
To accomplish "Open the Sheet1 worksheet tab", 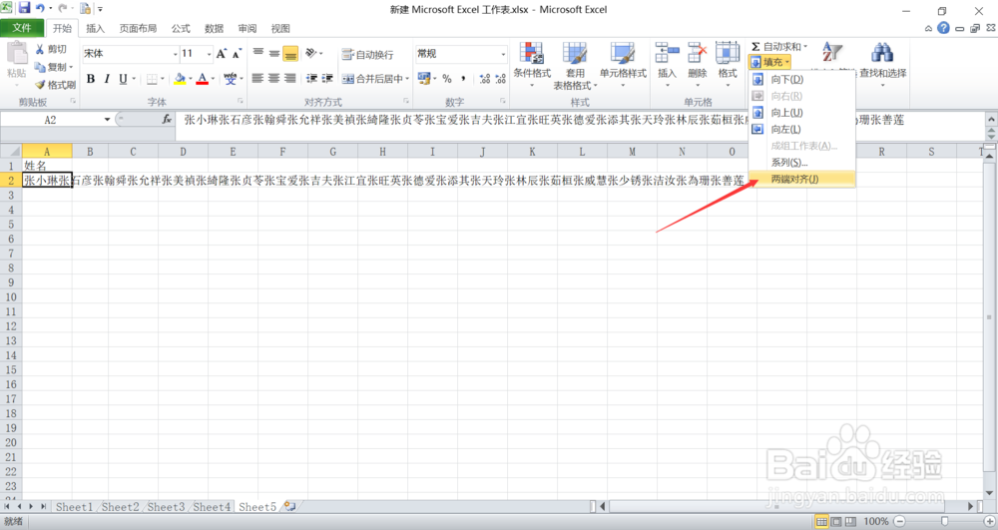I will coord(74,507).
